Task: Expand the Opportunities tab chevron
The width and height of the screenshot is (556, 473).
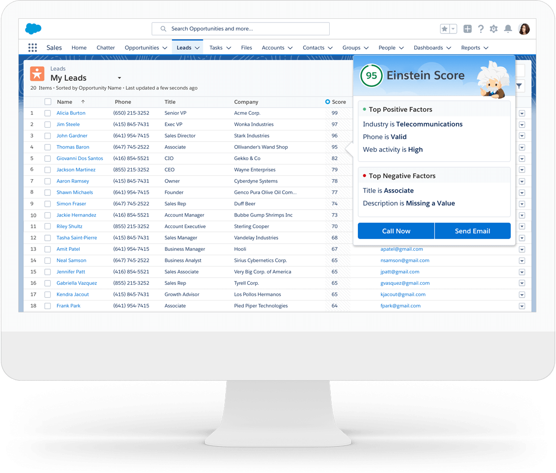Action: (165, 48)
